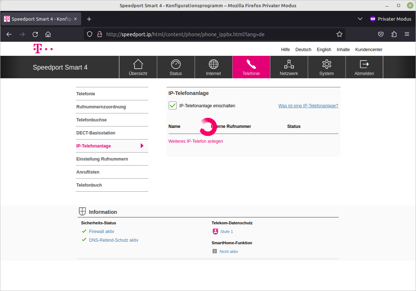Click the Name column header
The image size is (416, 291).
[174, 126]
